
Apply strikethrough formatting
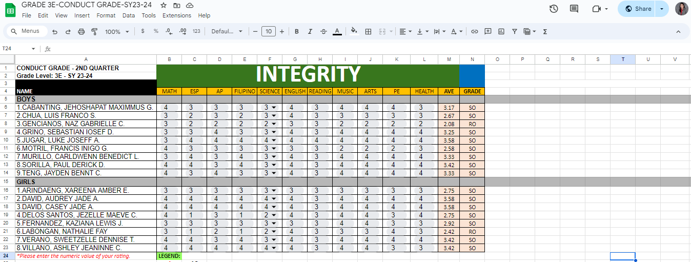(x=323, y=32)
